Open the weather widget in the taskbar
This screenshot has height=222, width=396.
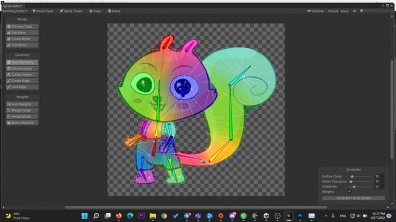[x=18, y=216]
